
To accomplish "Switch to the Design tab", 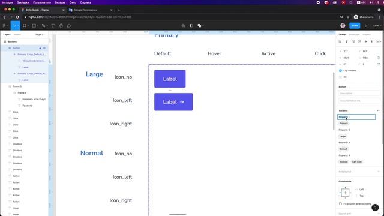I will (343, 35).
